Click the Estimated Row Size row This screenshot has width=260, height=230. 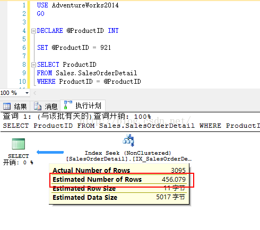click(119, 188)
